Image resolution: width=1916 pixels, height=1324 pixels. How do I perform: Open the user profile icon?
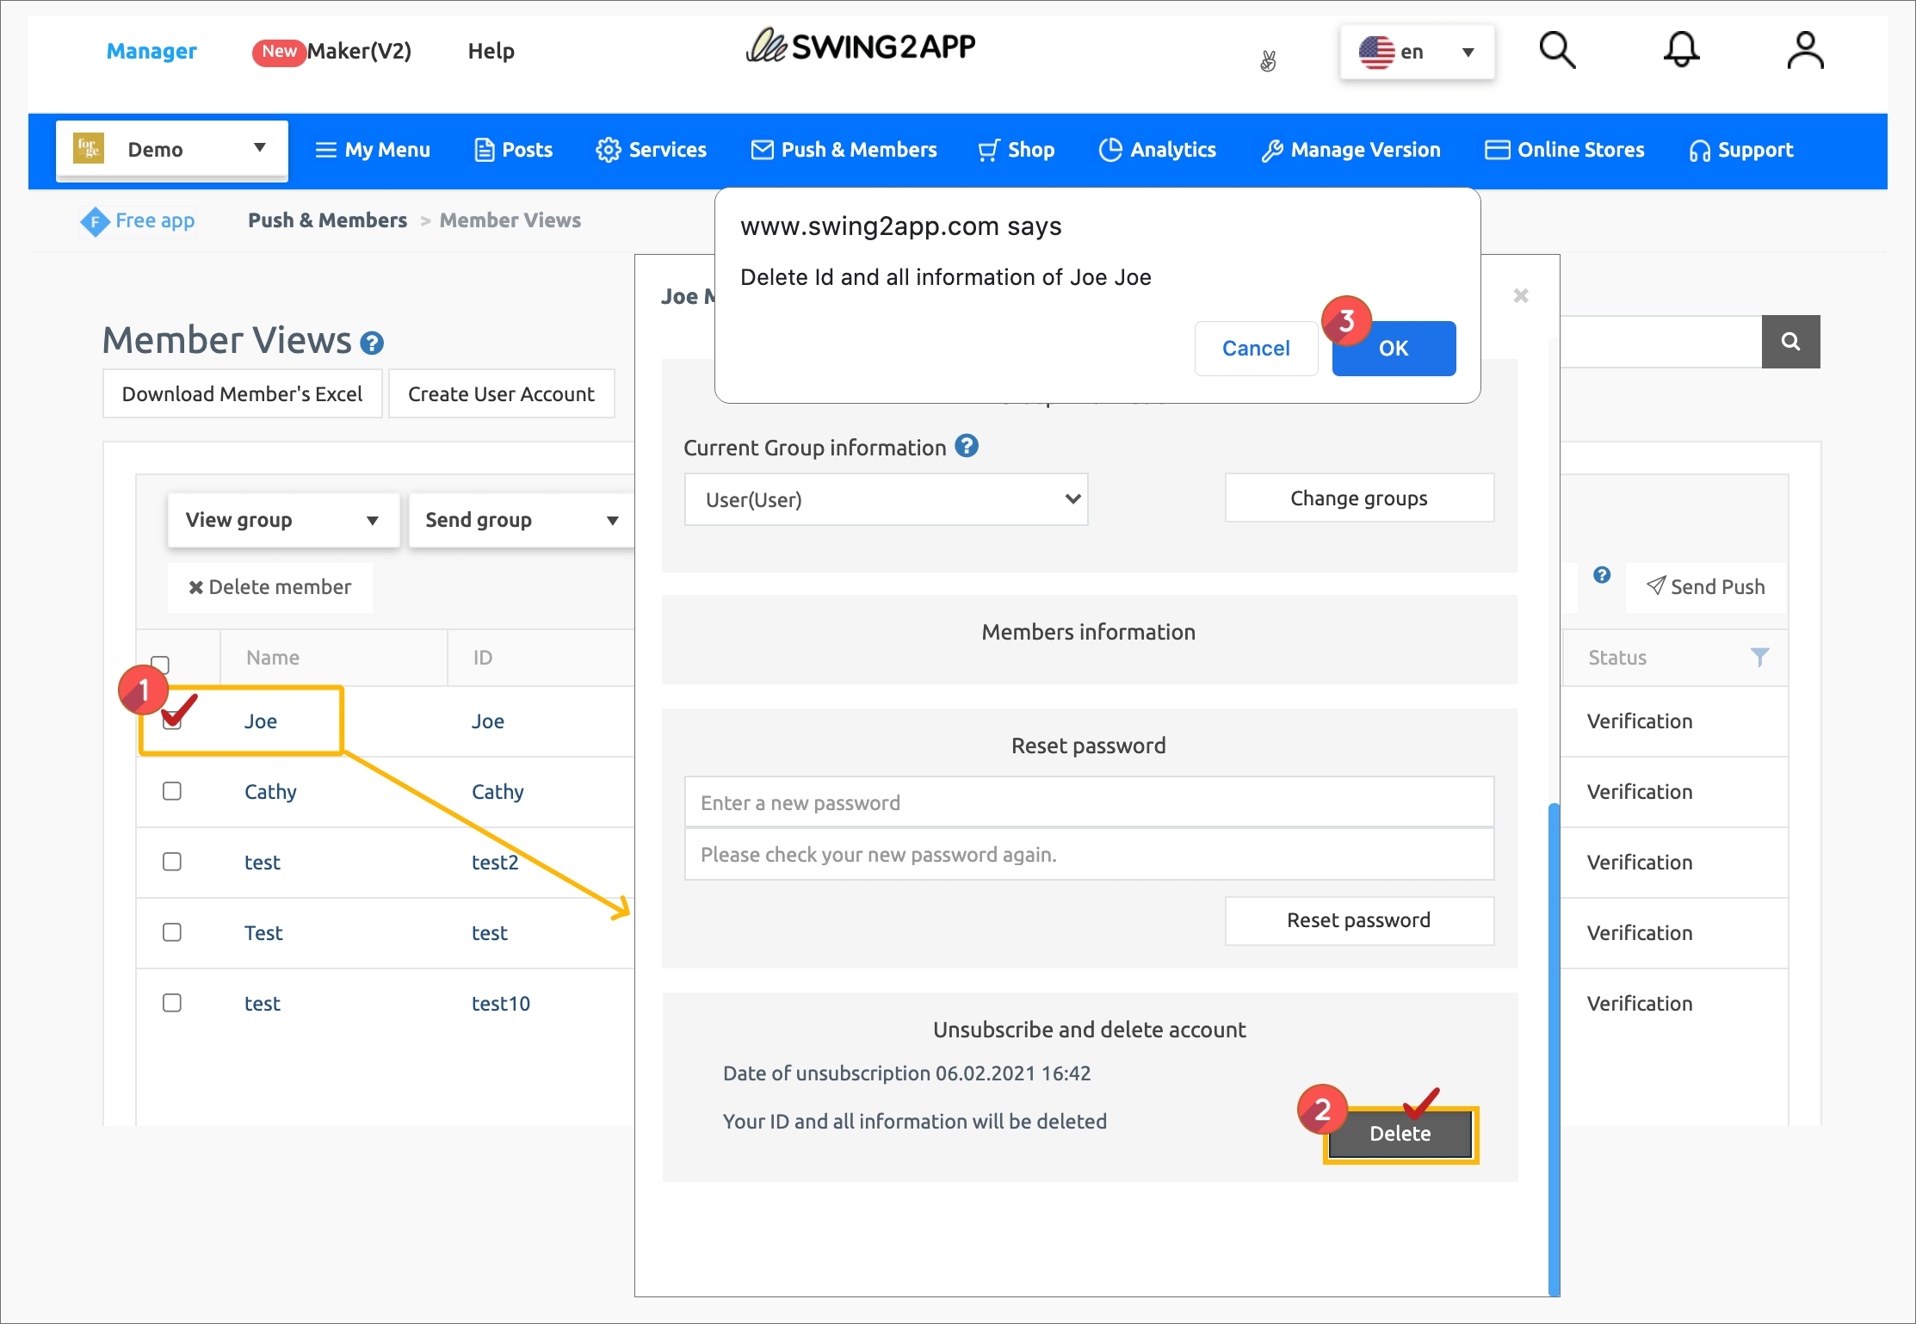click(1804, 51)
